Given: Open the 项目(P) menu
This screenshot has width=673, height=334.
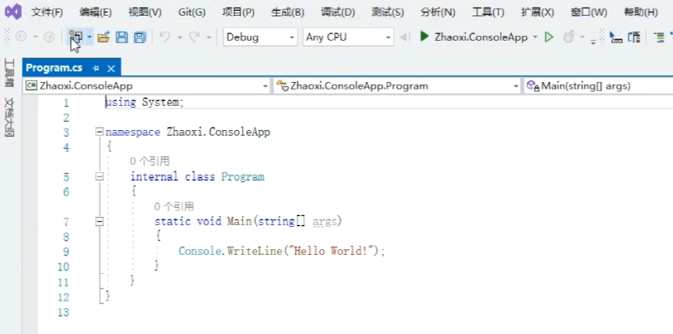Looking at the screenshot, I should pyautogui.click(x=238, y=12).
